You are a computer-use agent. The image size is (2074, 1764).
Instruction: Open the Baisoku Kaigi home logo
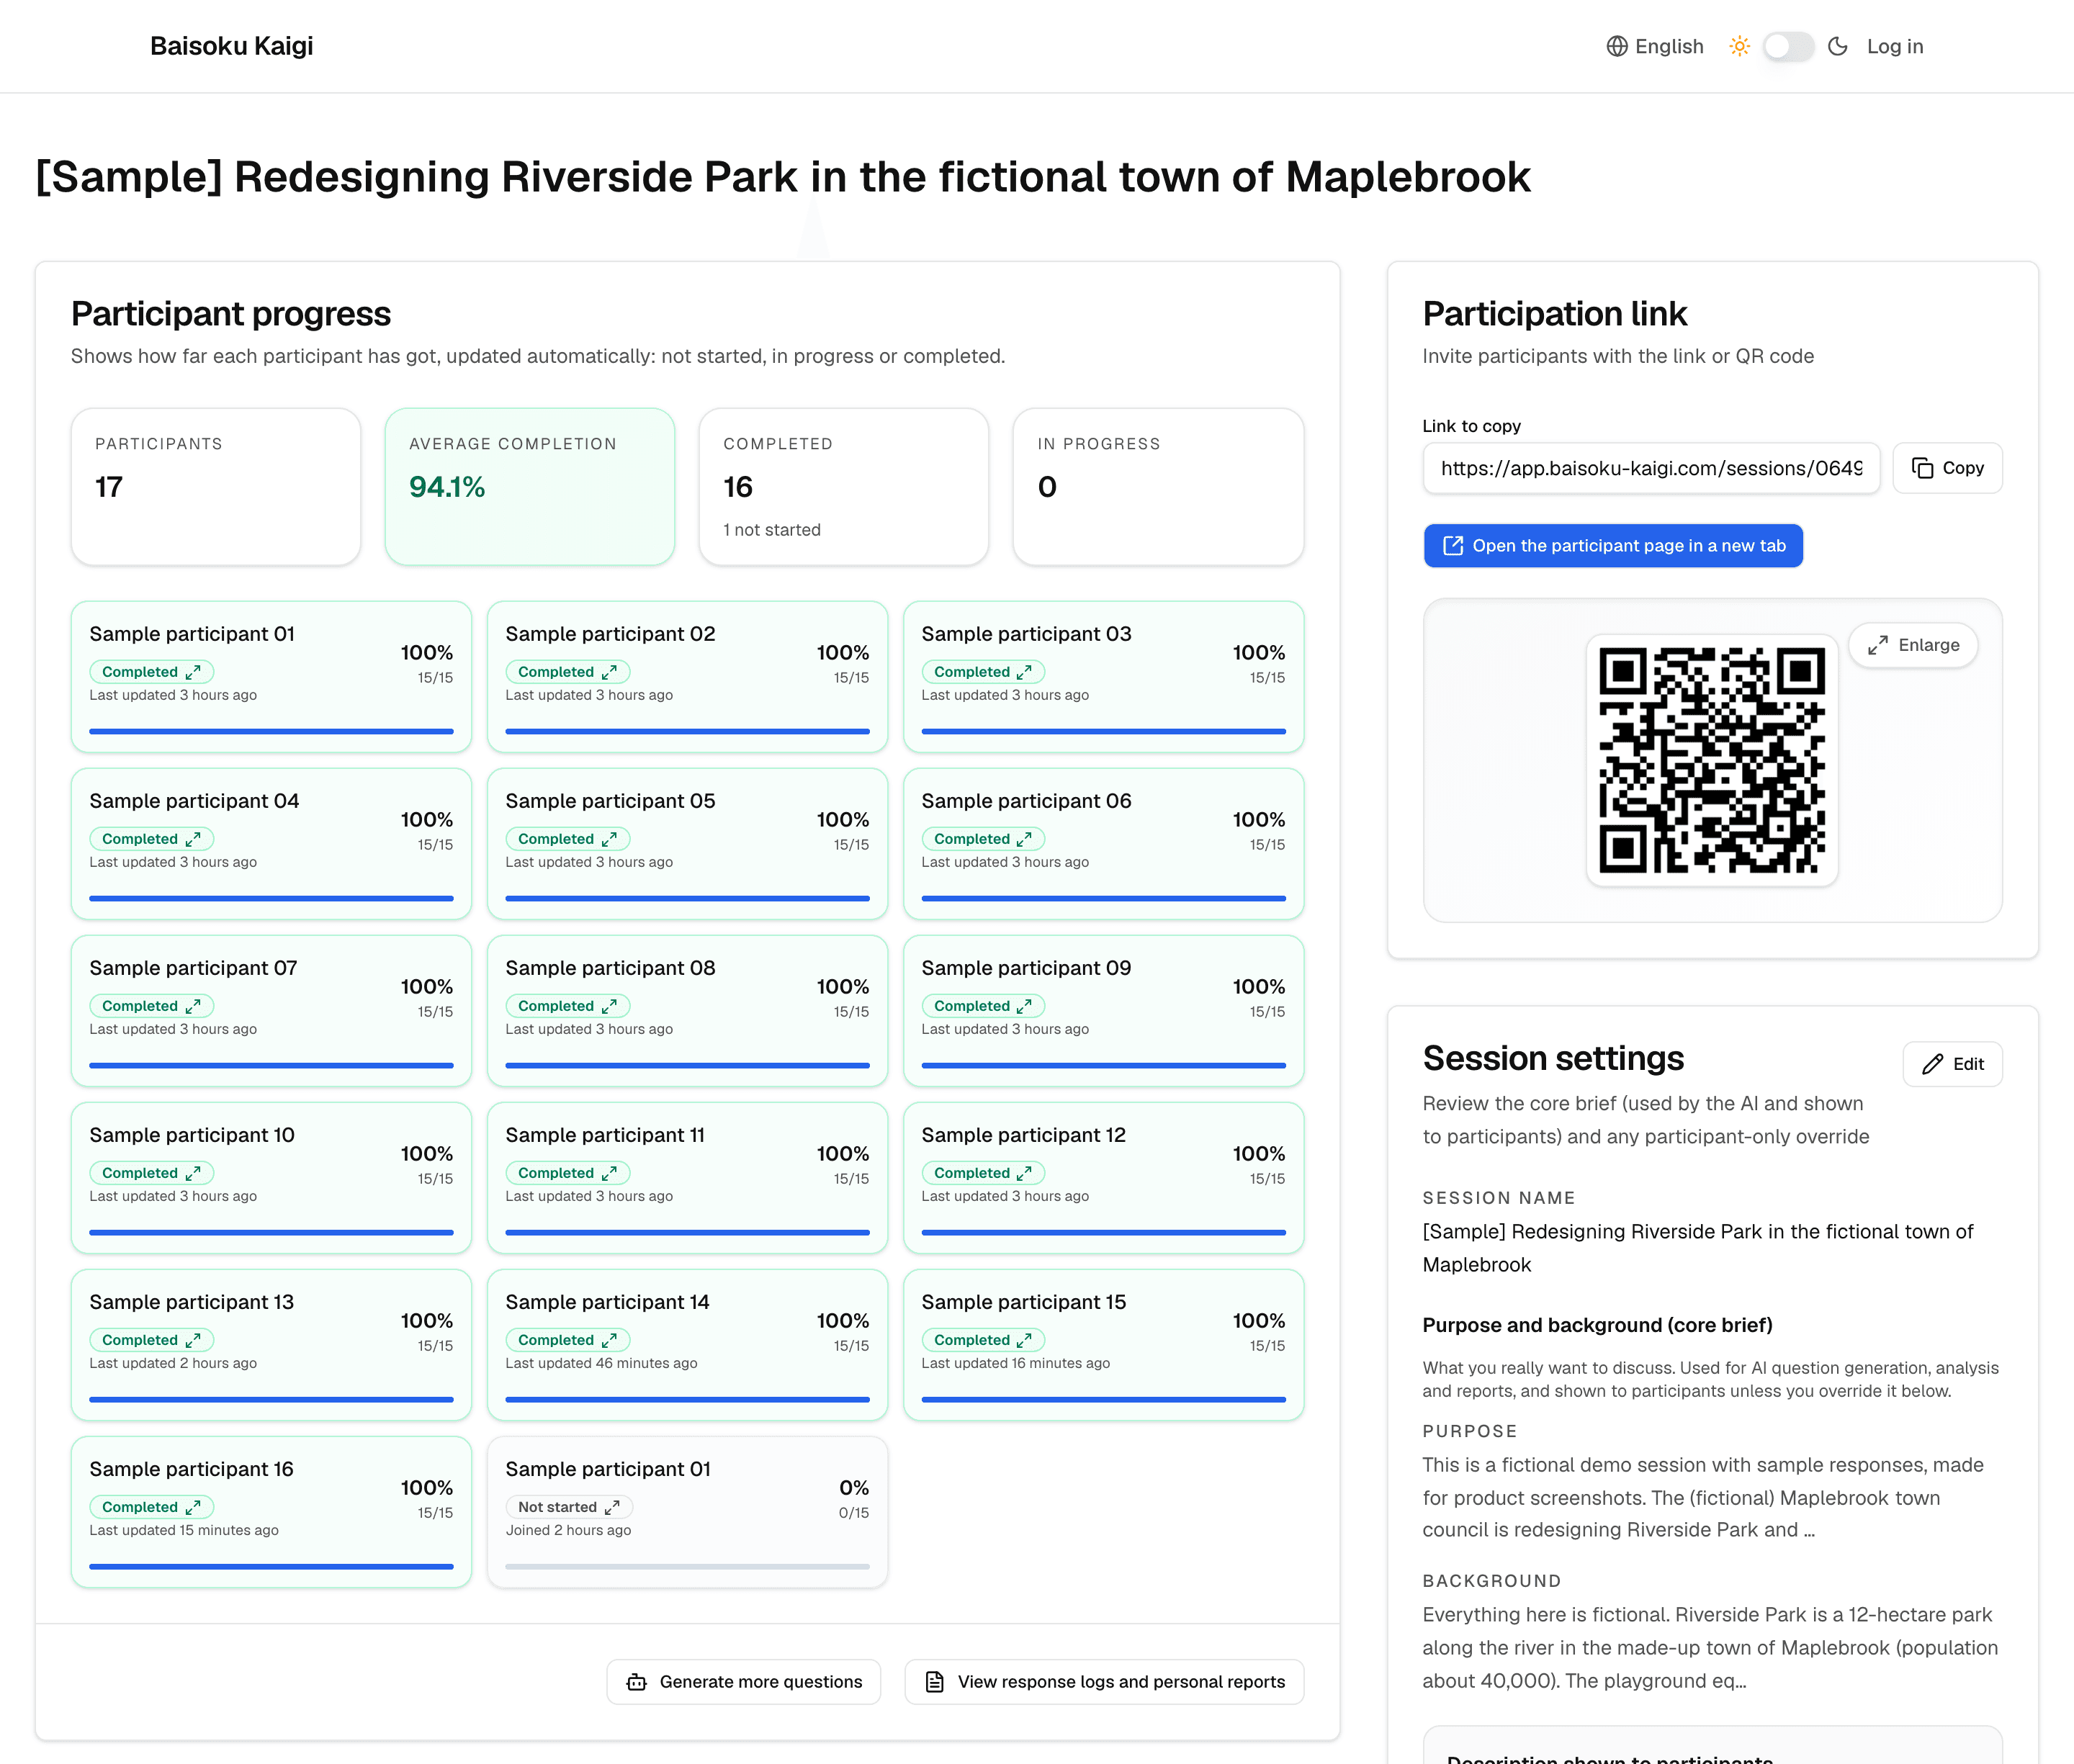tap(231, 46)
